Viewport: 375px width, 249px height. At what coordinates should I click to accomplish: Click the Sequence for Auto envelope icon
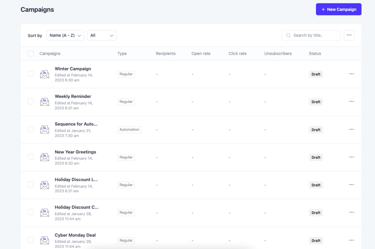(44, 129)
